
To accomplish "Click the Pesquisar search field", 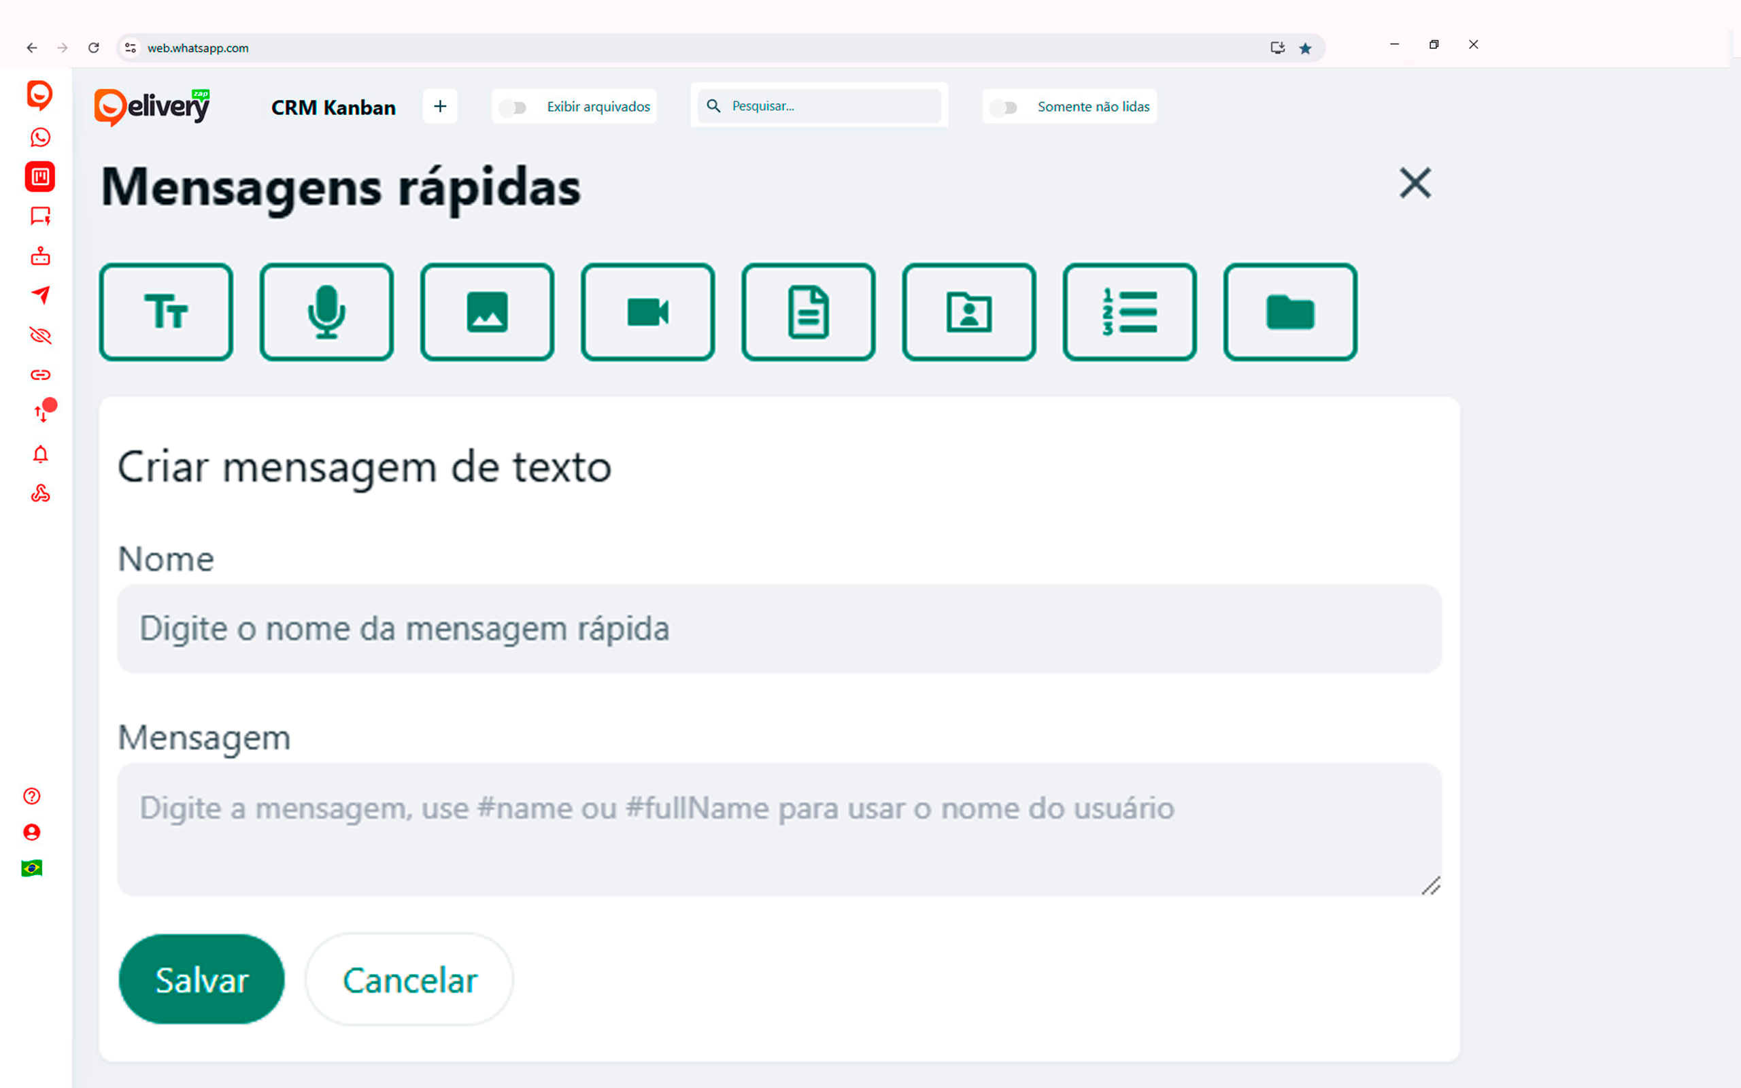I will tap(819, 106).
